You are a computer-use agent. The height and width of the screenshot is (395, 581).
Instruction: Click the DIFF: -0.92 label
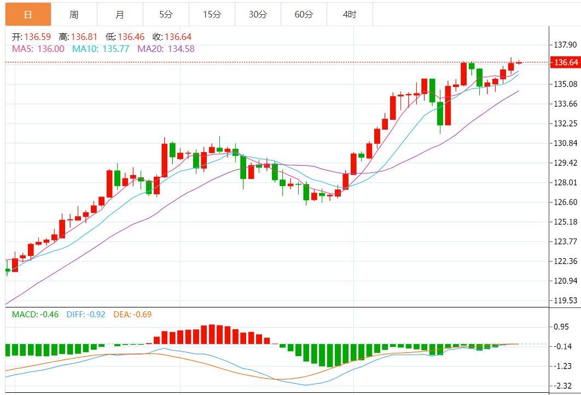tap(86, 315)
